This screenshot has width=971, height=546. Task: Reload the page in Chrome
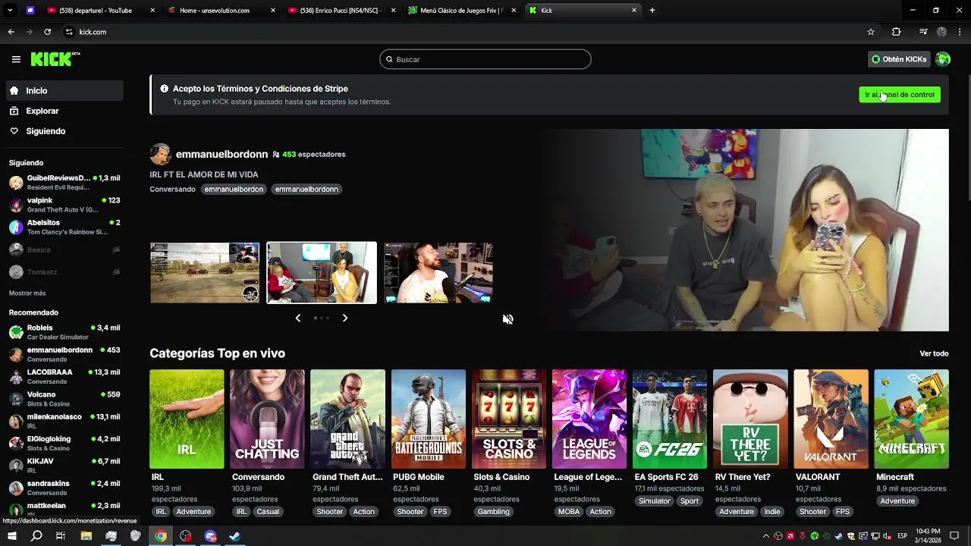[x=47, y=32]
